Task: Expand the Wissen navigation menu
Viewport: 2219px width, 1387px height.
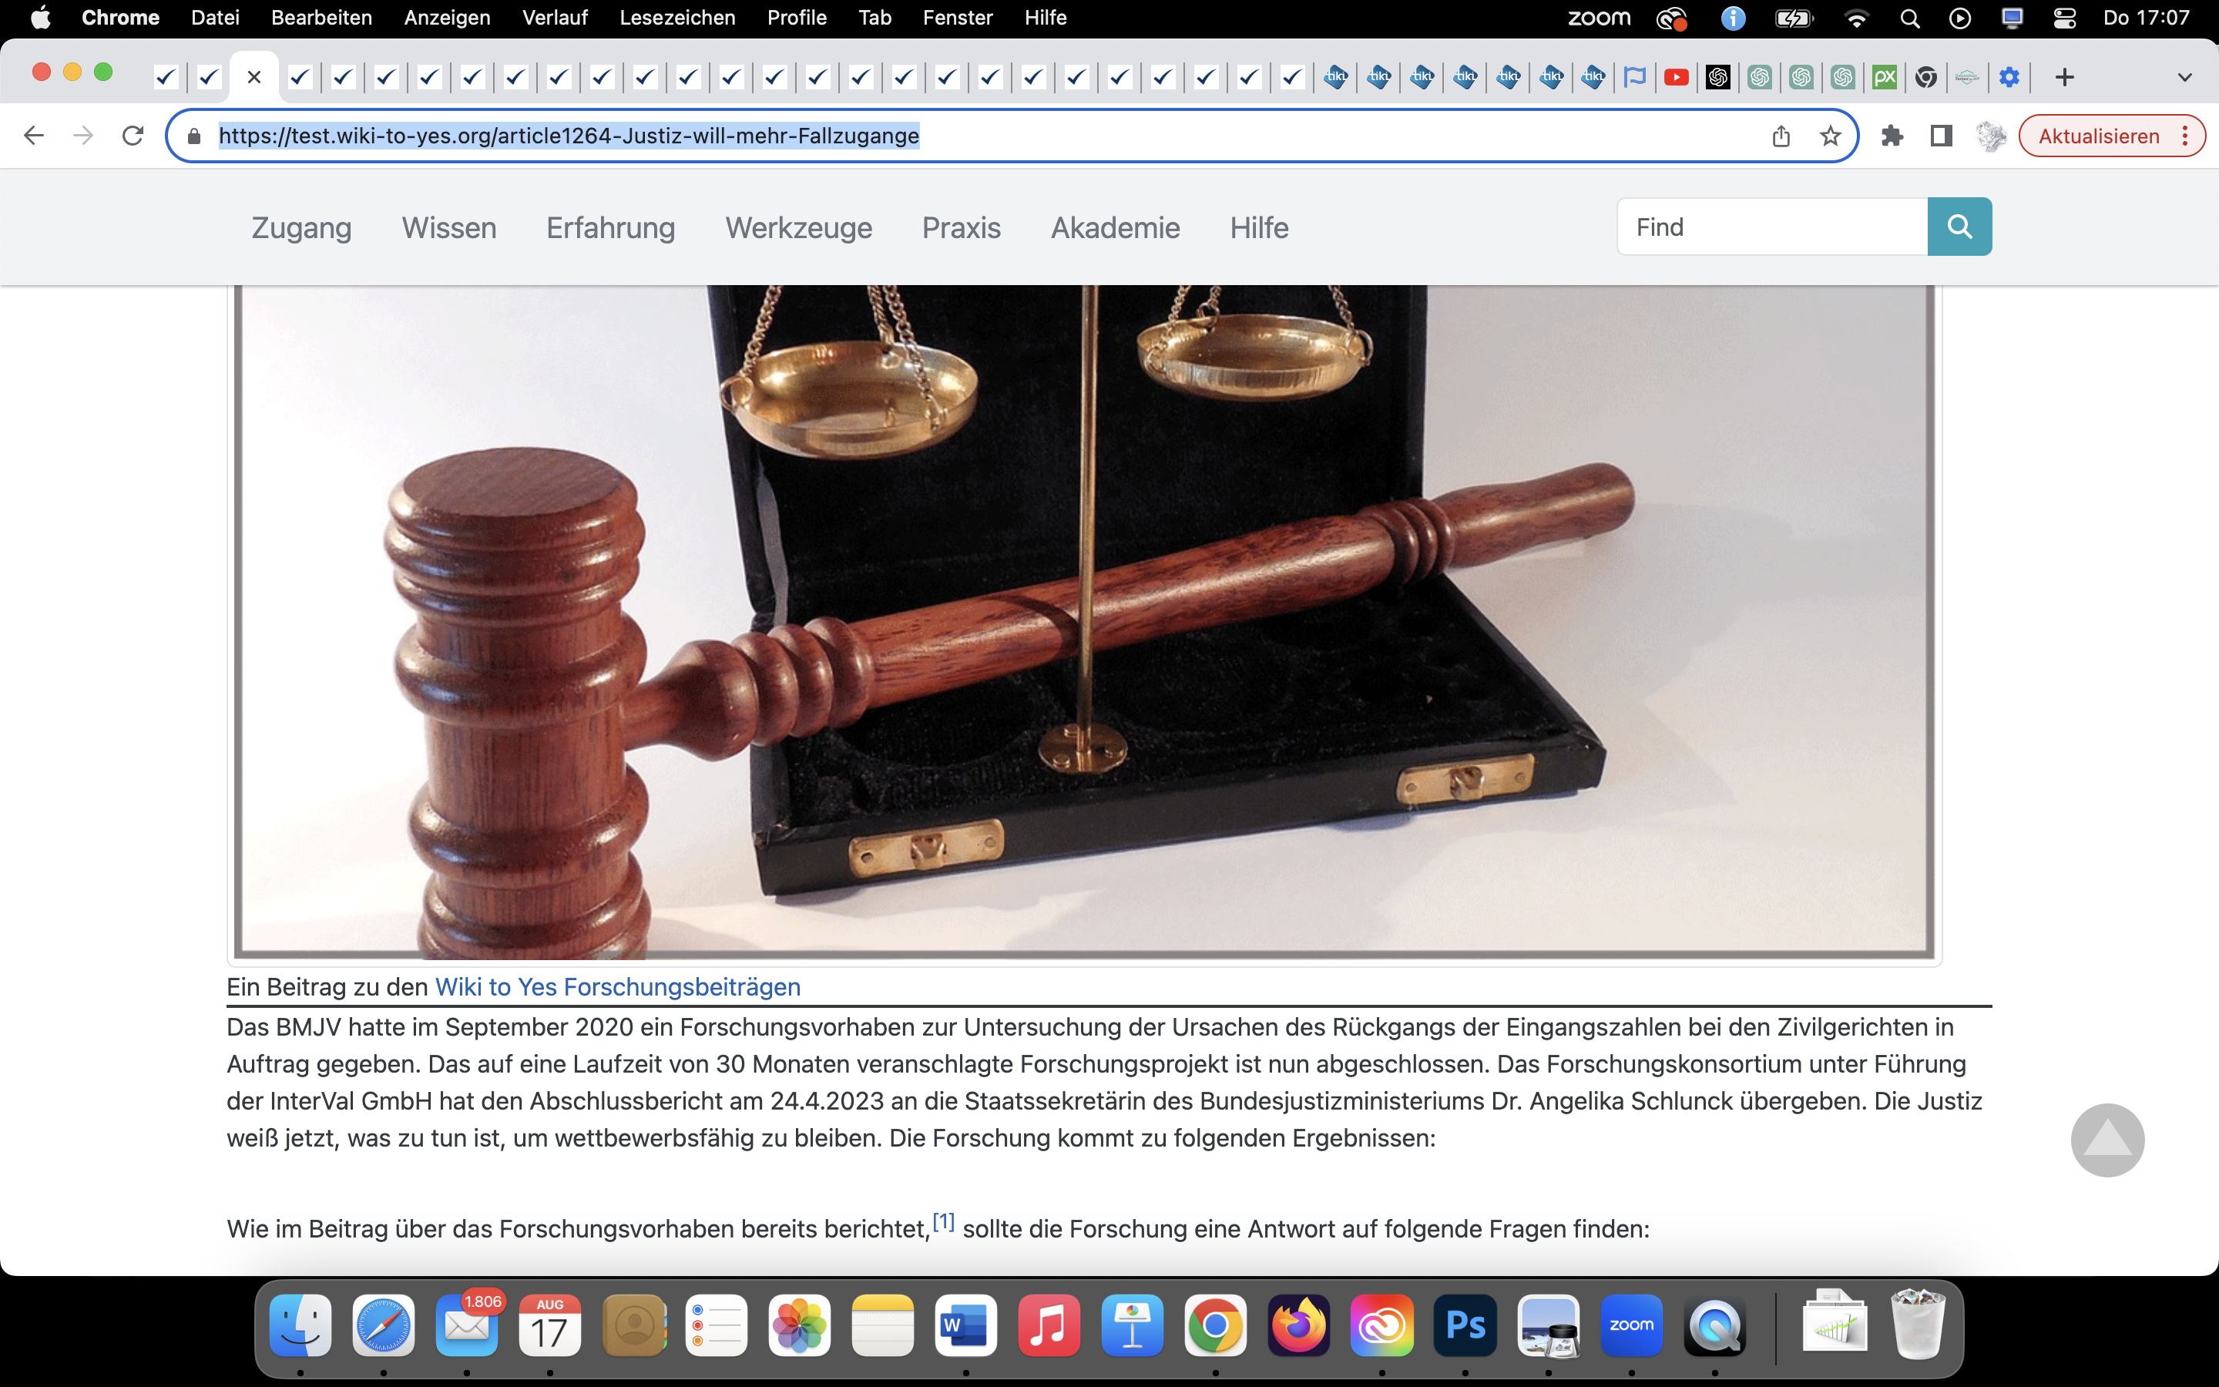Action: pyautogui.click(x=448, y=227)
